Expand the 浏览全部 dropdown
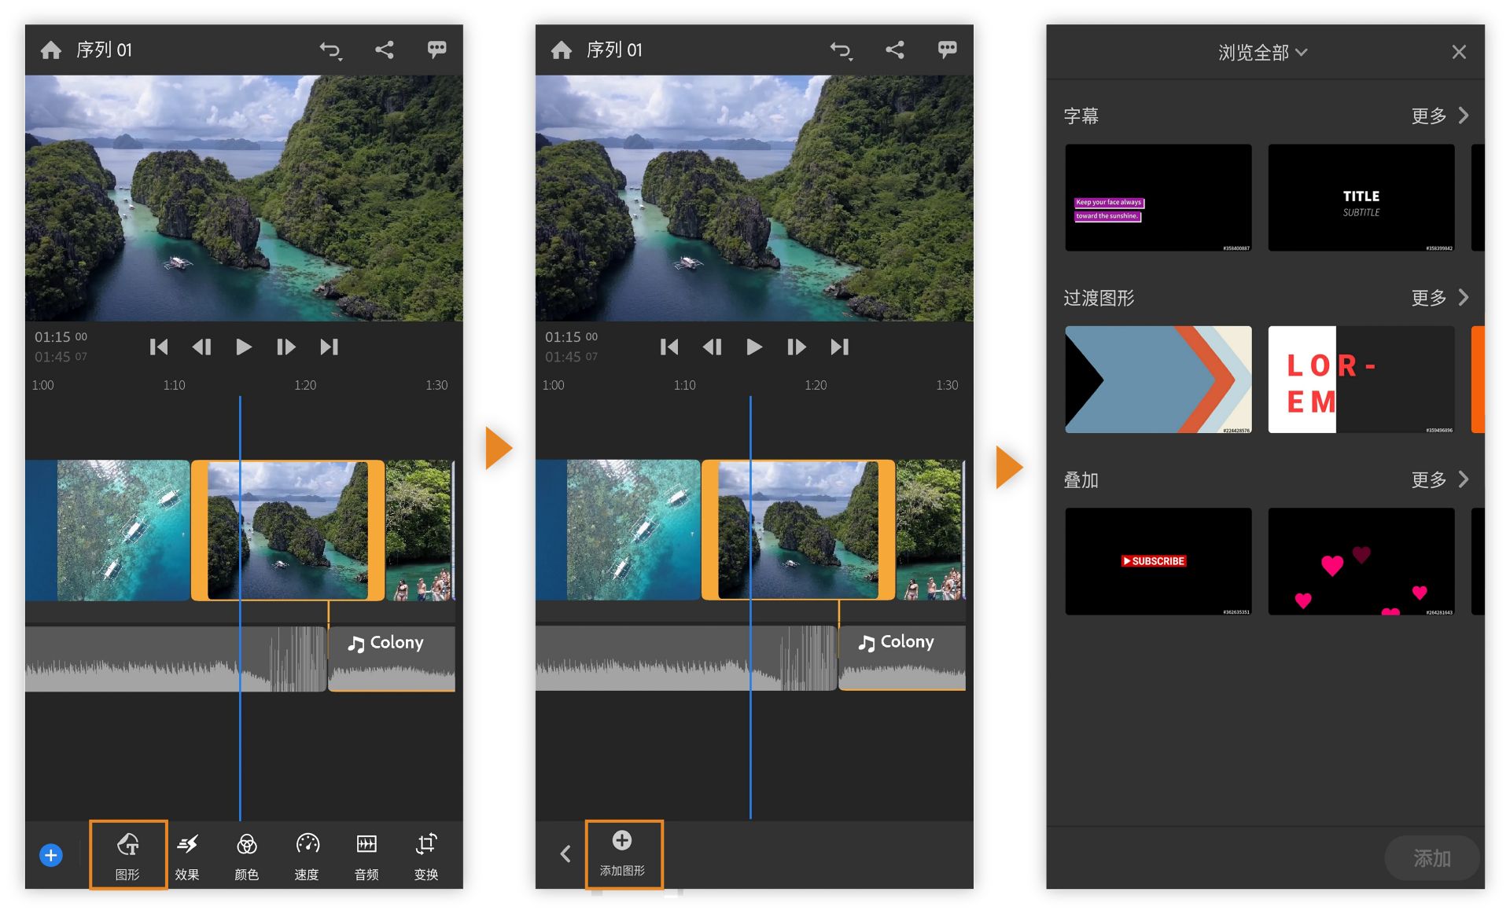The width and height of the screenshot is (1510, 914). tap(1262, 53)
